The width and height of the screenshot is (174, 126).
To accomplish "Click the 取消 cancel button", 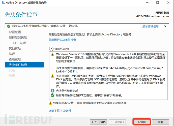I will pyautogui.click(x=160, y=122).
